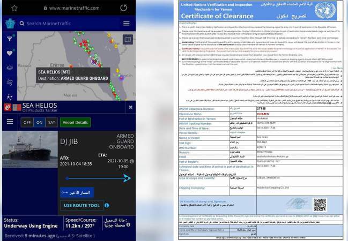
Task: Open the map filter funnel icon
Action: (10, 39)
